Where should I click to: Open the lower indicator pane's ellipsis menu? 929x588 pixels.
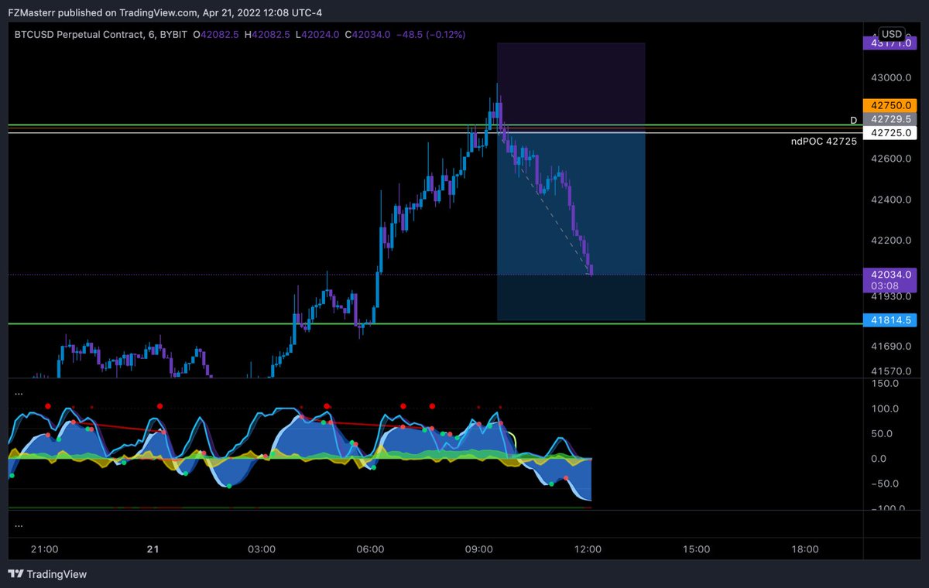click(19, 525)
